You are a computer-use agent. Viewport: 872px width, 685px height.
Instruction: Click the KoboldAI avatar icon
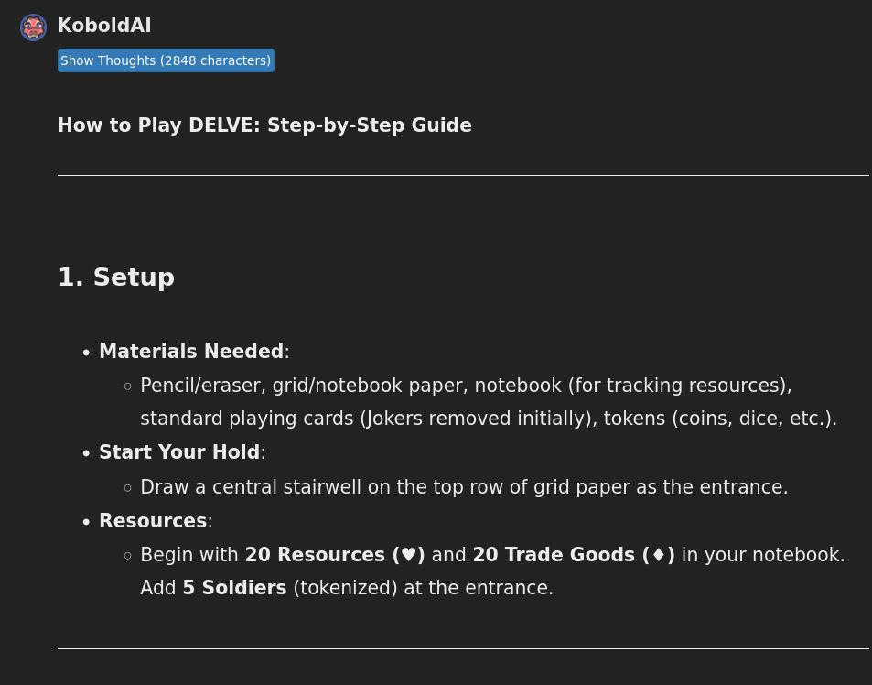33,27
